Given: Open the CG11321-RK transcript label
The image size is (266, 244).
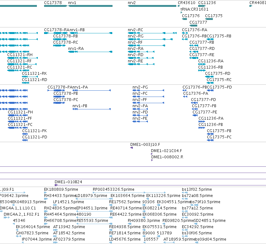Looking at the screenshot, I should click(34, 73).
